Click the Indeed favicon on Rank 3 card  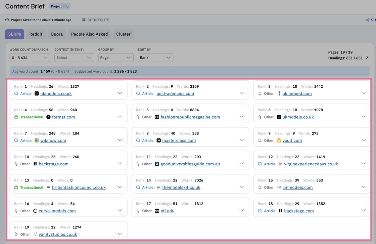279,93
